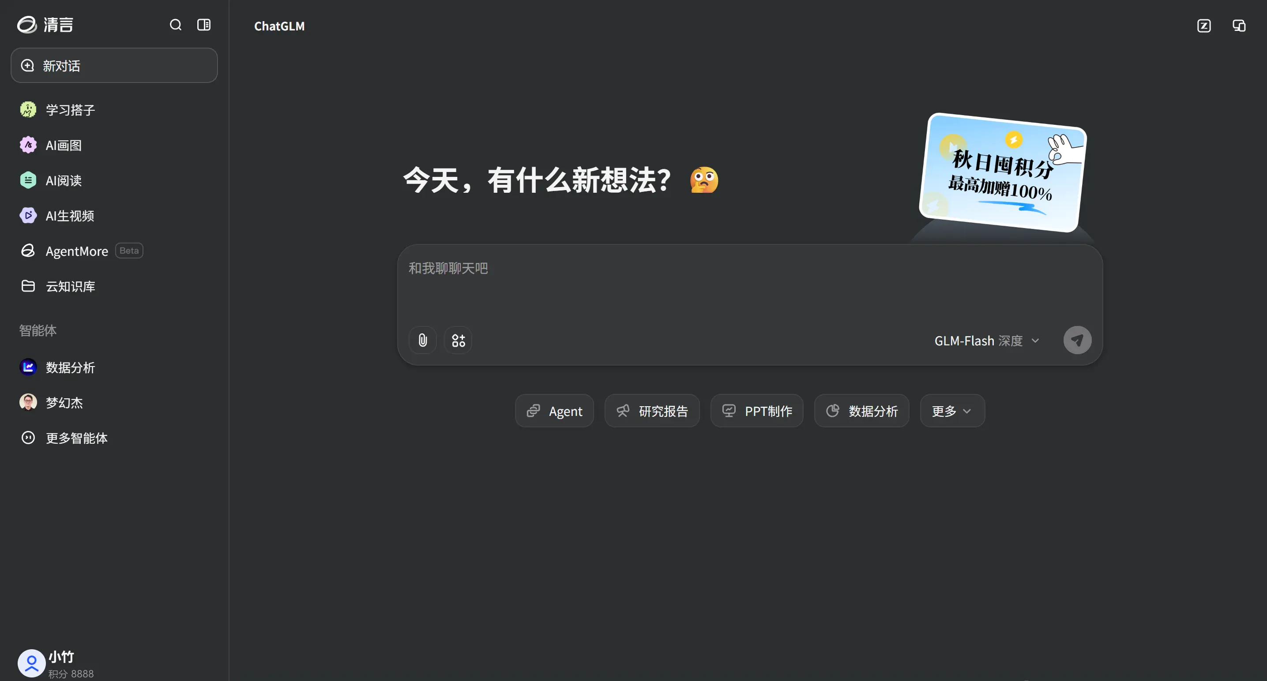The image size is (1267, 681).
Task: Open the GLM-Flash 深度 model dropdown
Action: point(987,340)
